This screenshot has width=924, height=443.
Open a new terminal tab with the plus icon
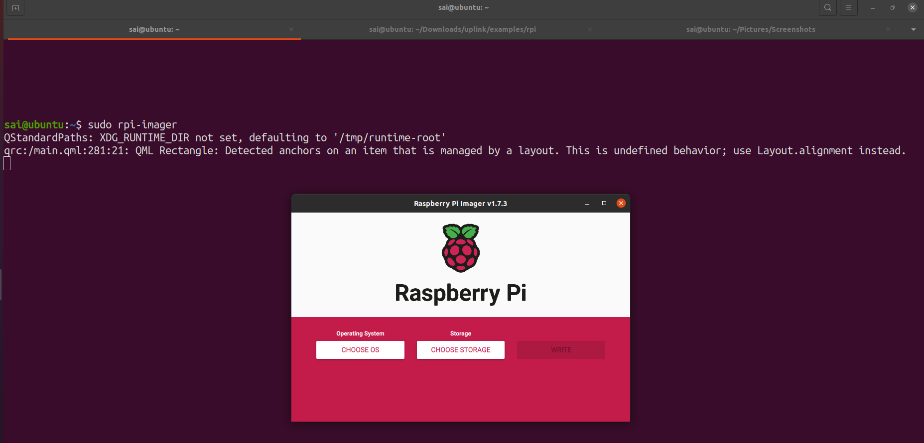(15, 8)
